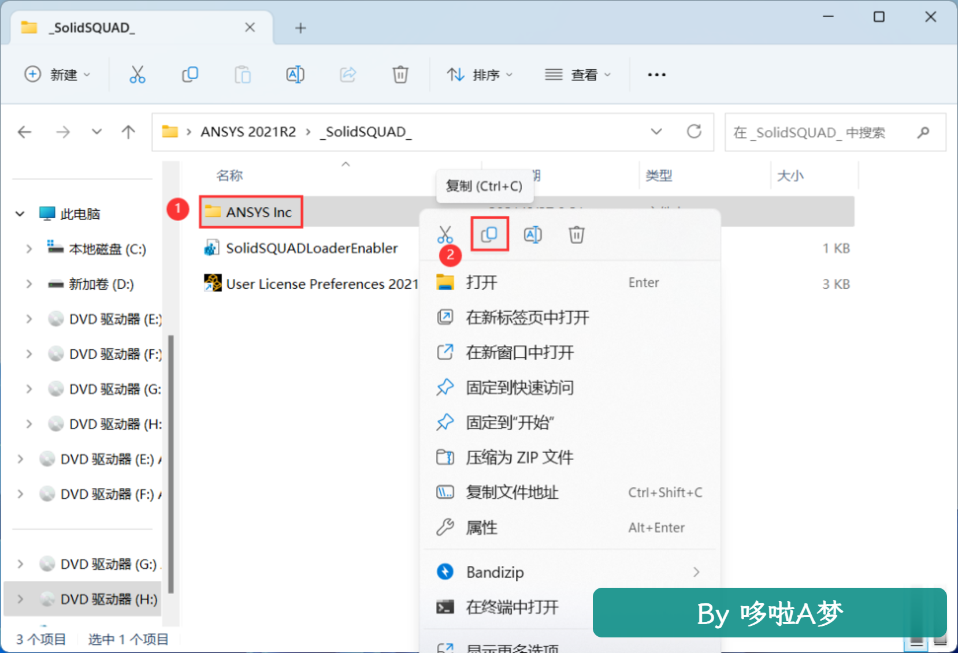Image resolution: width=958 pixels, height=653 pixels.
Task: Go forward with the right arrow
Action: coord(63,132)
